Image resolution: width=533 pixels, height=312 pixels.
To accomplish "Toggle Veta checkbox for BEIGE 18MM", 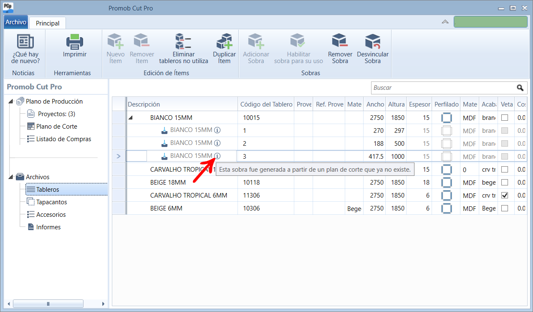I will 505,182.
